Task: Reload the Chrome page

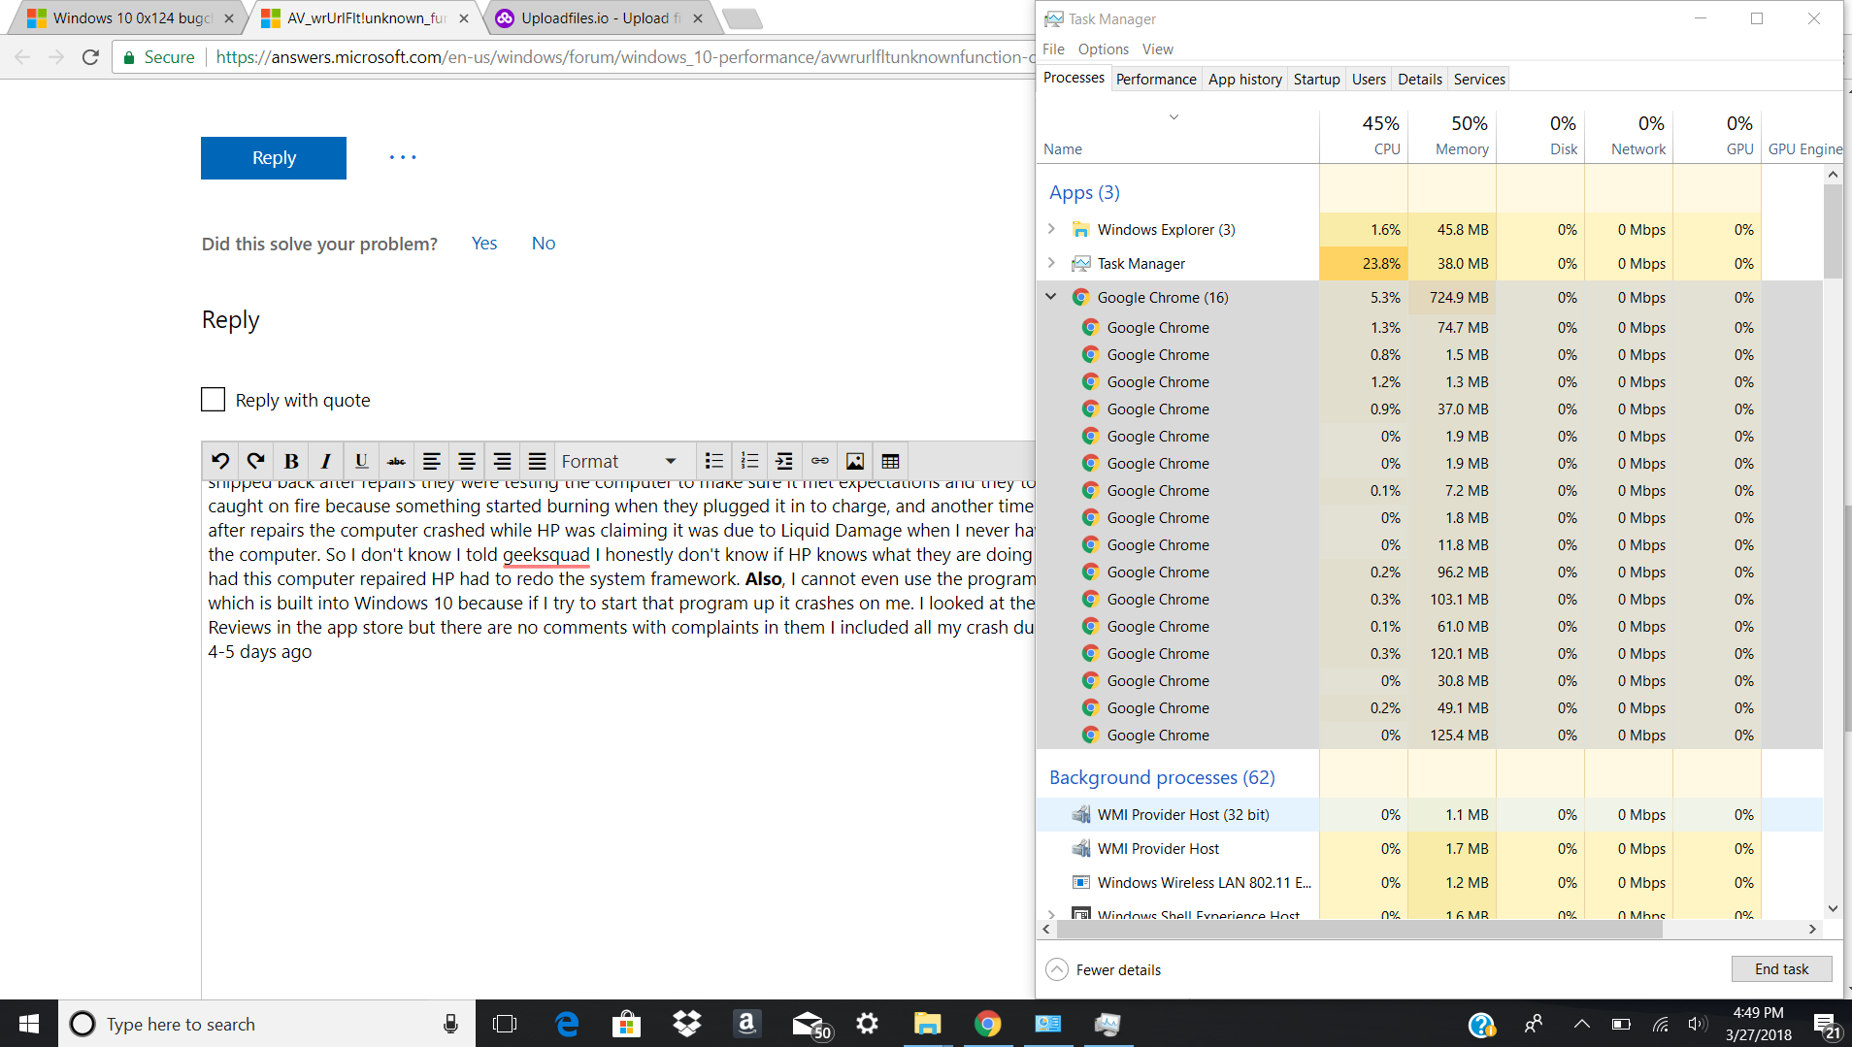Action: [90, 57]
